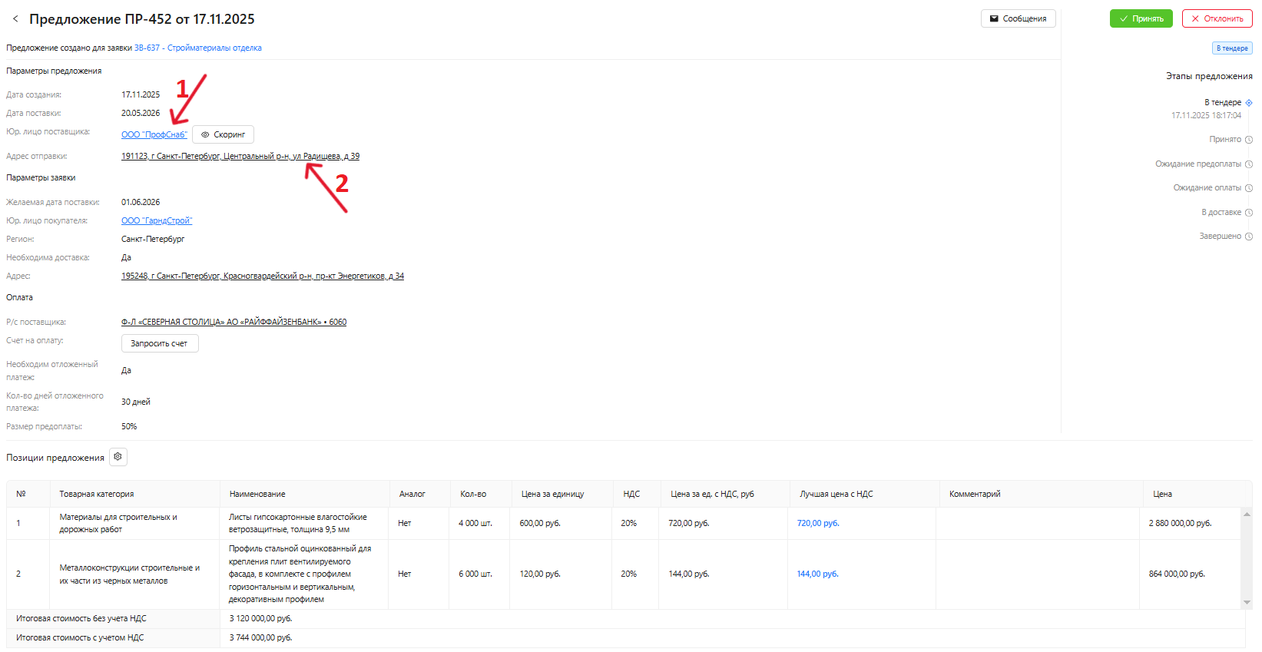This screenshot has width=1262, height=652.
Task: Click the back arrow next to the proposal title
Action: point(15,18)
